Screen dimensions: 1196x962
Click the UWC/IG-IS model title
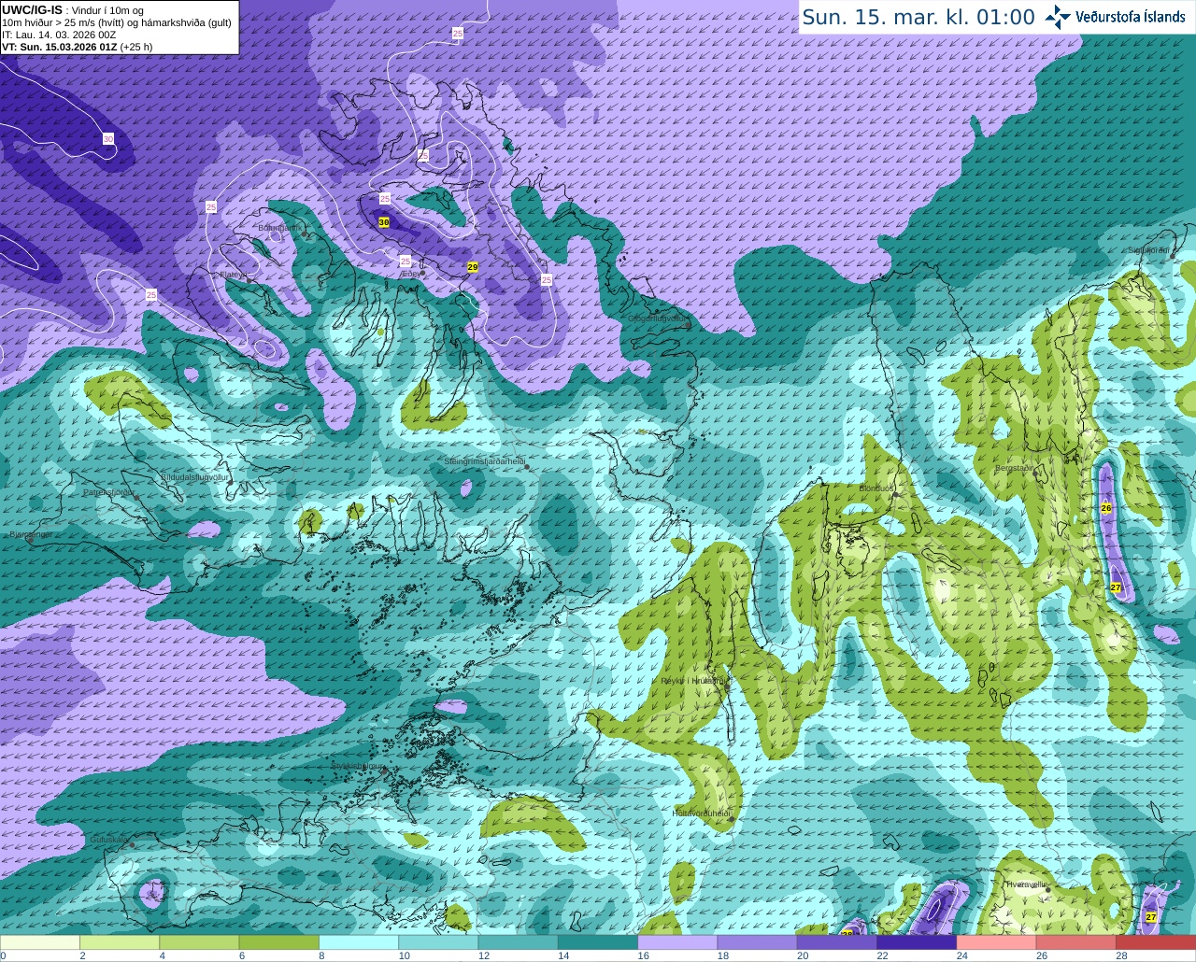(32, 9)
